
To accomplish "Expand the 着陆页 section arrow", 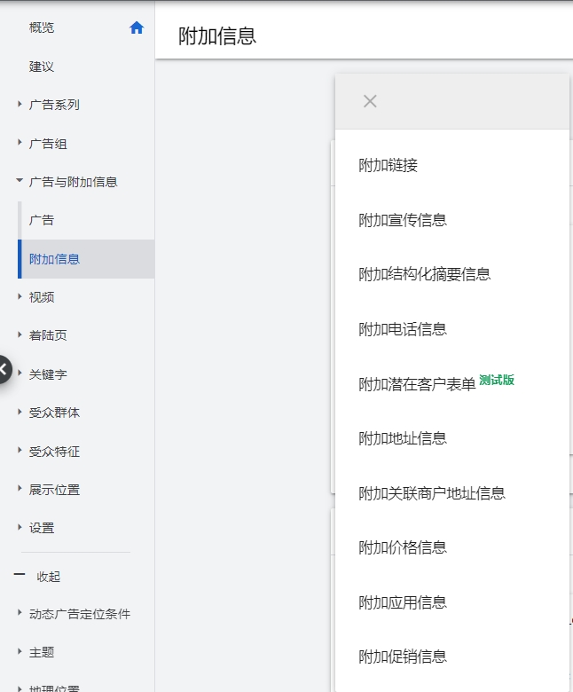I will [x=20, y=334].
